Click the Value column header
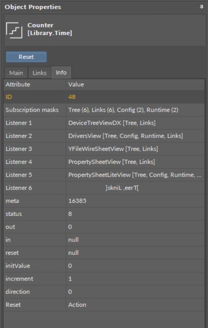The height and width of the screenshot is (328, 208). coord(135,84)
